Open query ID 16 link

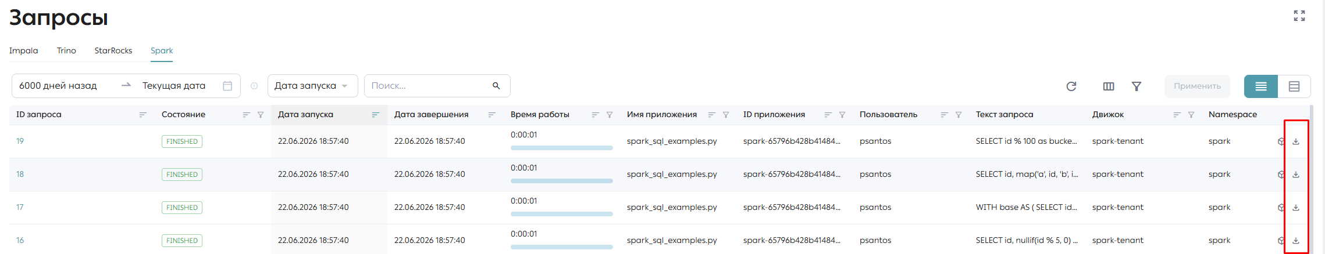click(20, 240)
